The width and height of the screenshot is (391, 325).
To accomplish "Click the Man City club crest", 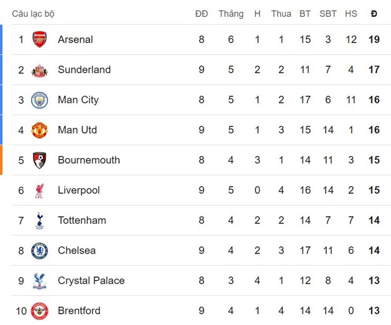I will [40, 100].
